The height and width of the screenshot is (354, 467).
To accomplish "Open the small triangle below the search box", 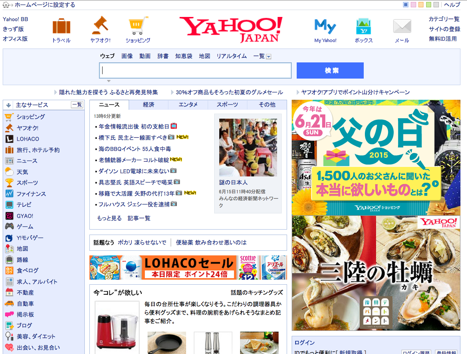I will pyautogui.click(x=109, y=81).
